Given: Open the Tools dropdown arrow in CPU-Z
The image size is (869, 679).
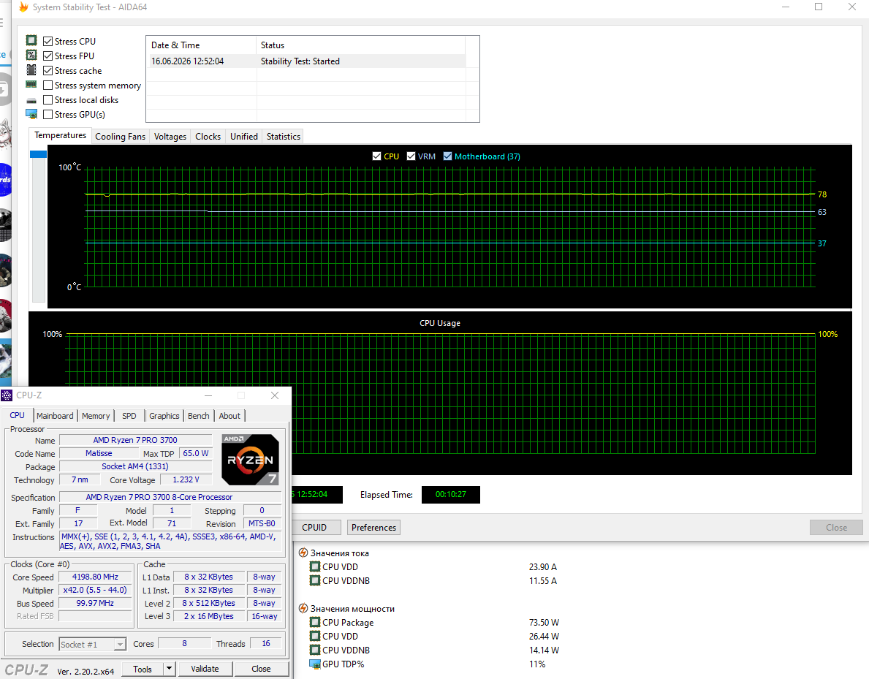Looking at the screenshot, I should pos(170,669).
